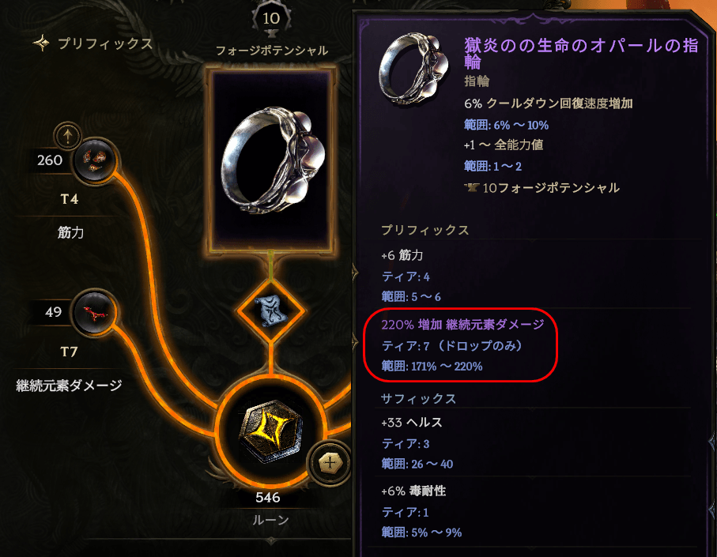
Task: Select the プリフィックス header label on the left
Action: (x=104, y=44)
